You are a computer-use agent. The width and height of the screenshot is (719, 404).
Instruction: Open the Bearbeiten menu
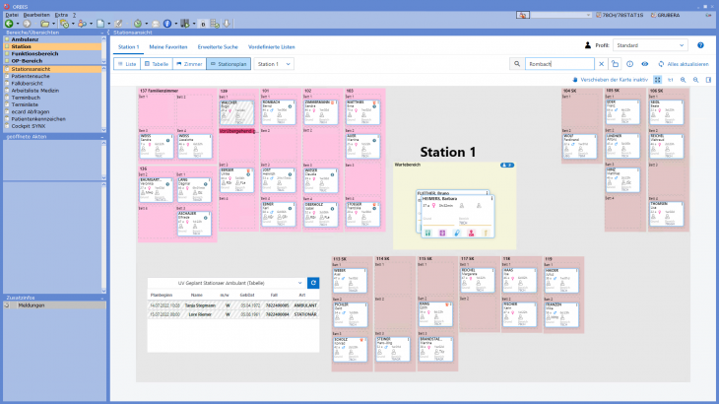(35, 15)
